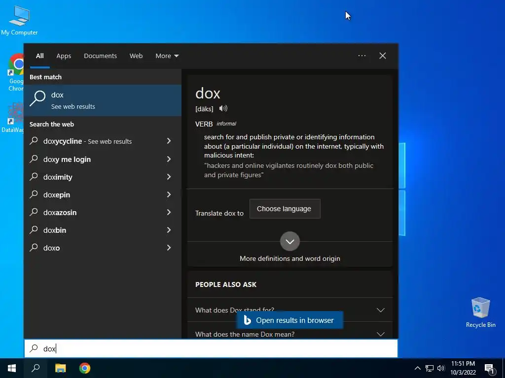Switch to the Documents tab
The width and height of the screenshot is (505, 378).
tap(100, 56)
